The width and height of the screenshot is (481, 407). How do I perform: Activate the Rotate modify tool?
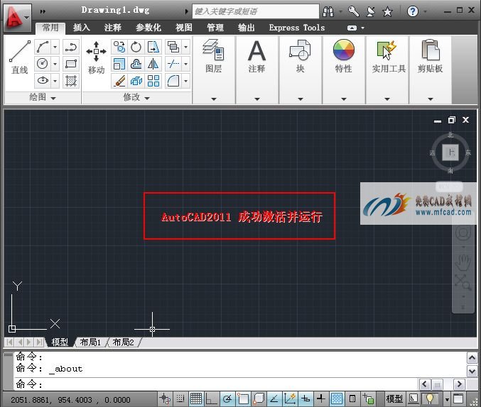point(136,47)
